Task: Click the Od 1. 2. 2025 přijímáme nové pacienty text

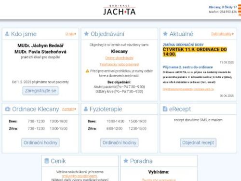Action: (x=40, y=82)
